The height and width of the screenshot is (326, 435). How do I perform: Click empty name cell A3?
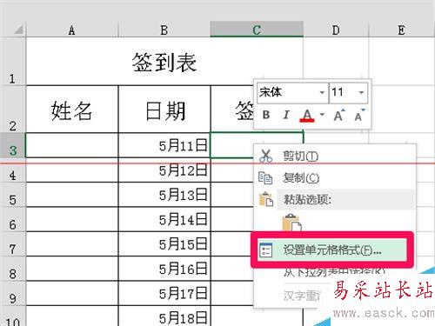(72, 145)
